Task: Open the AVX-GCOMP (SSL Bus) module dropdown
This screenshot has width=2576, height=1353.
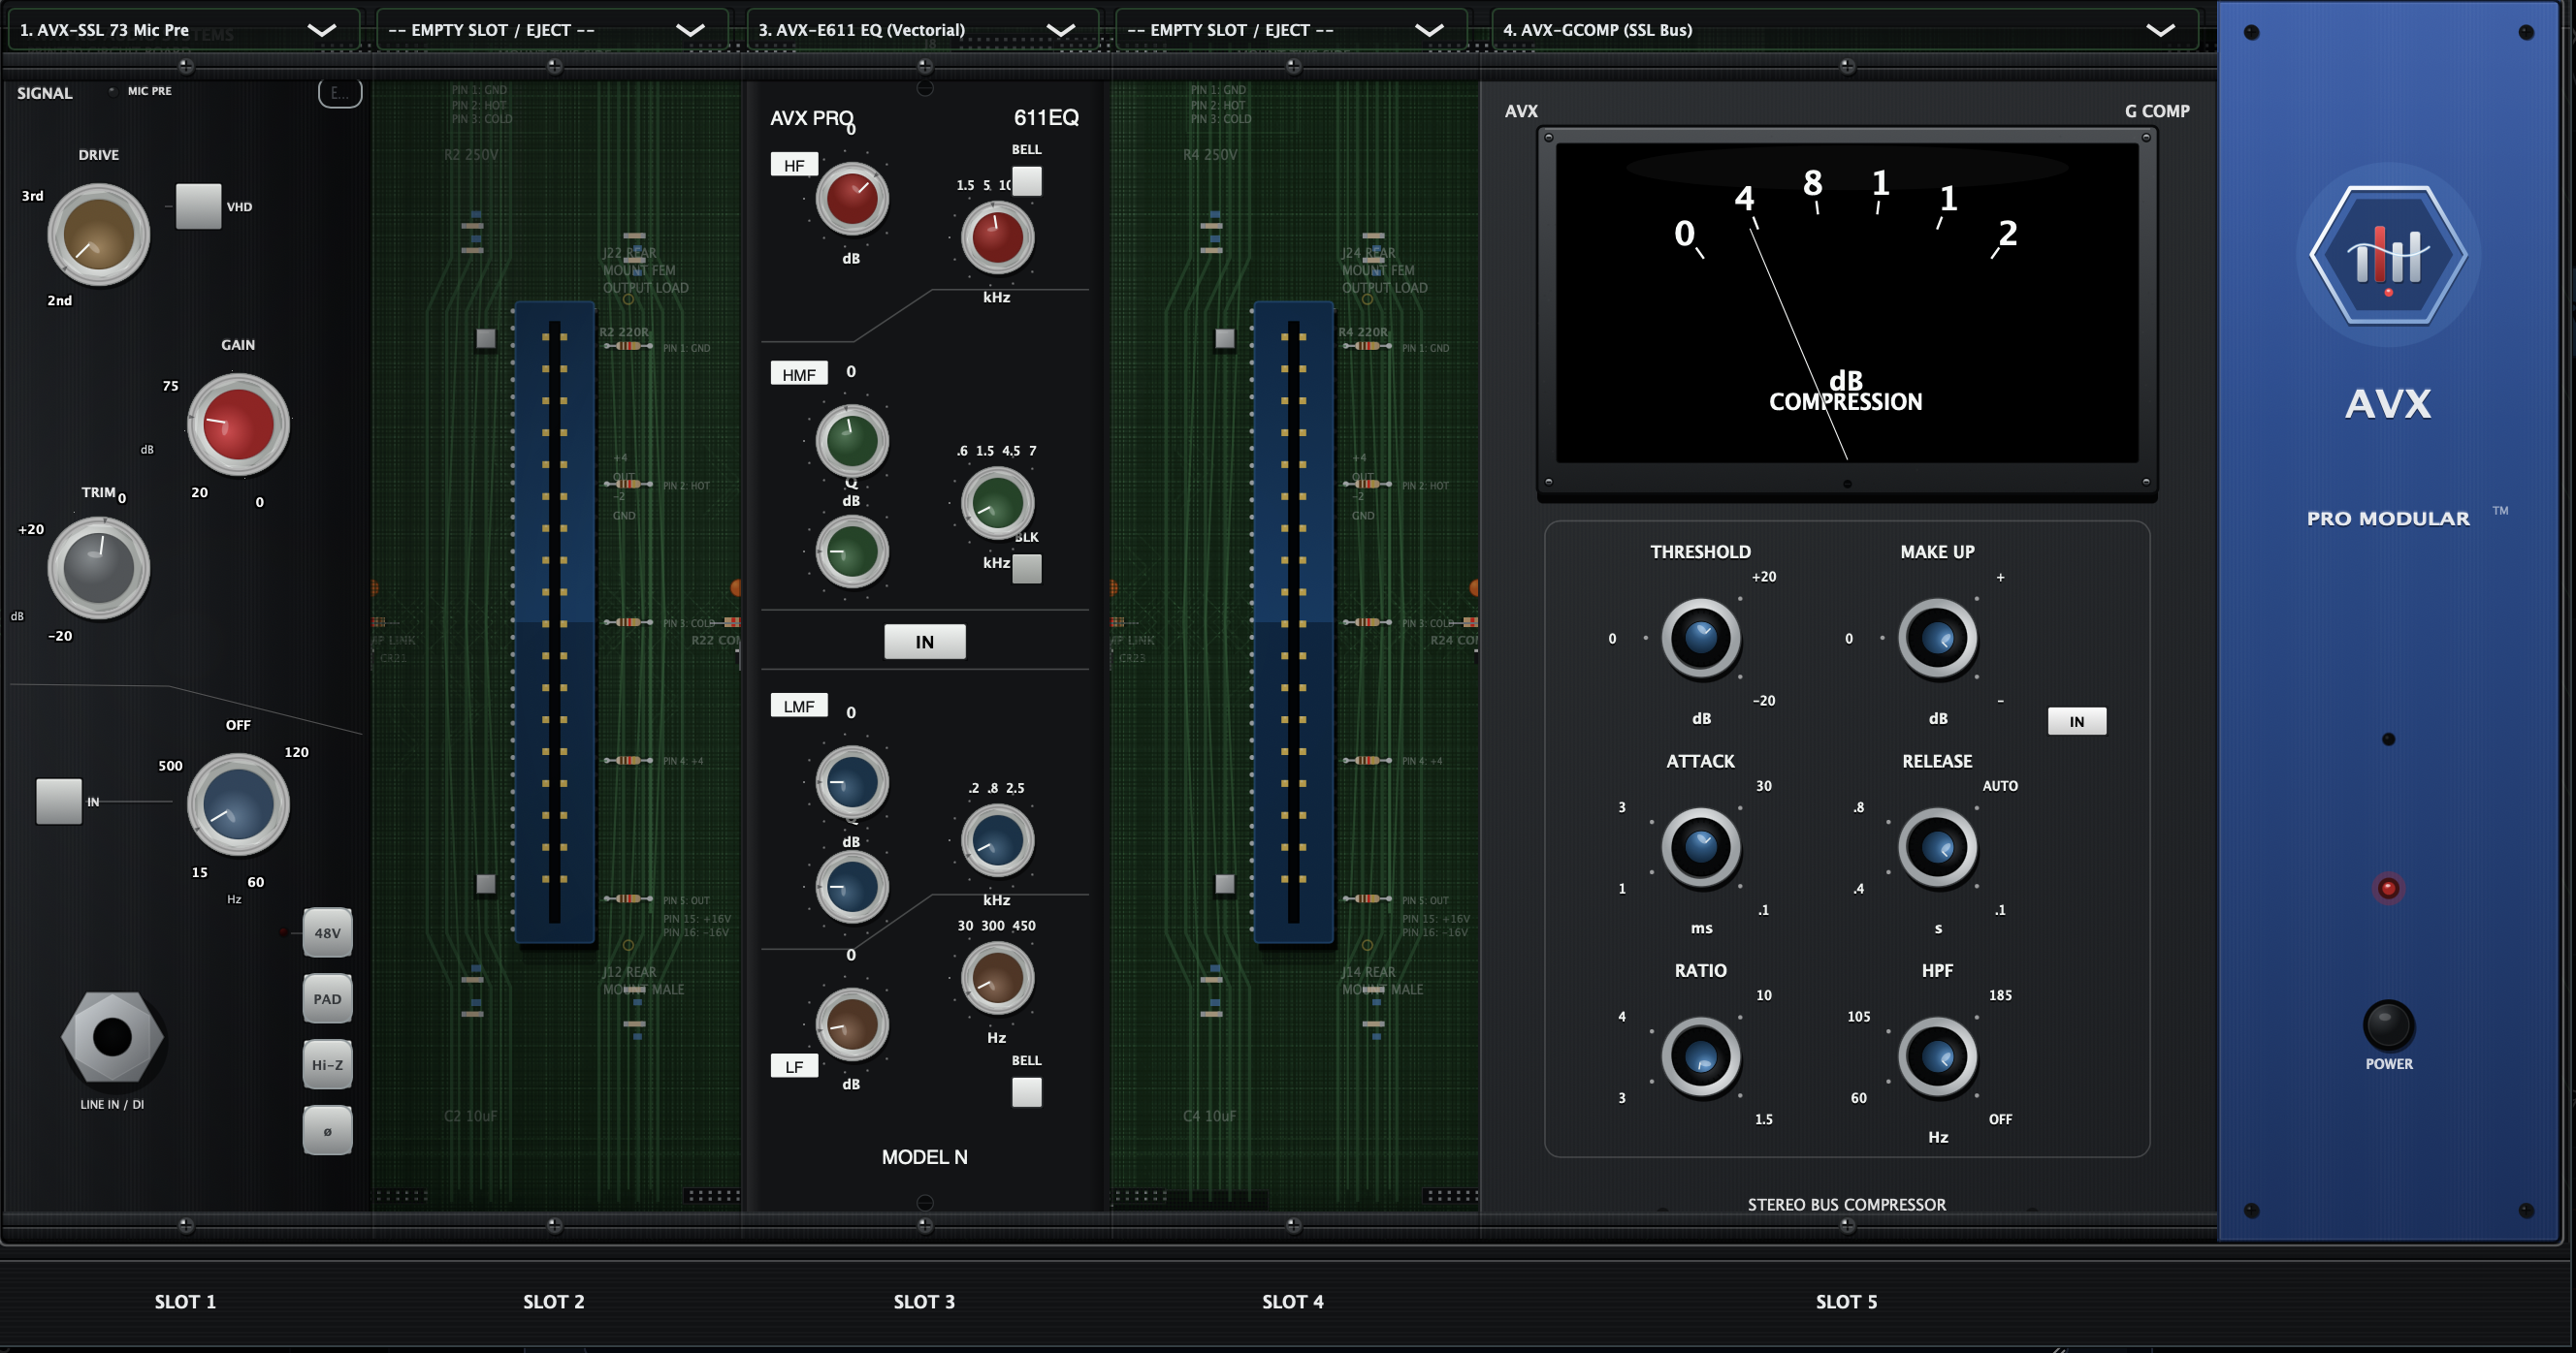Action: pyautogui.click(x=1844, y=30)
